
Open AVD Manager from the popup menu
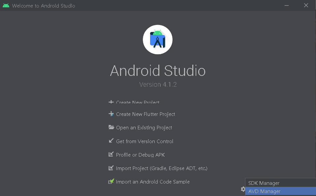coord(280,191)
